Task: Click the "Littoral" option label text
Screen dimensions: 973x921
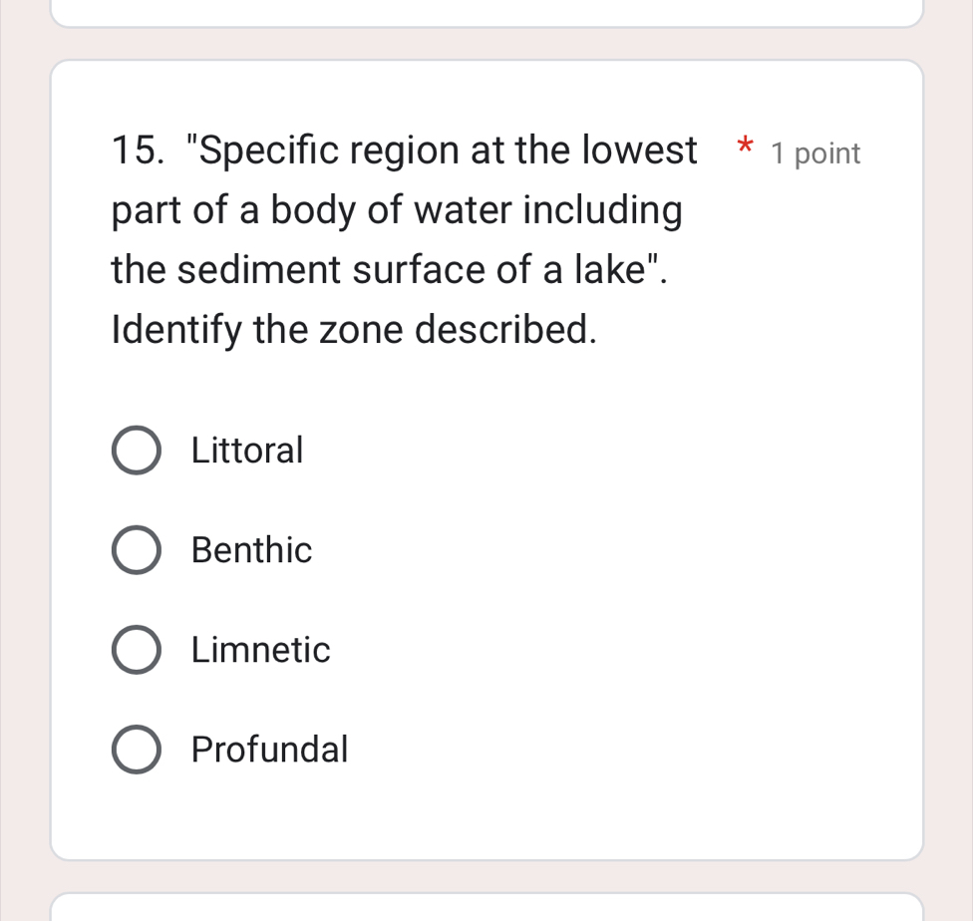Action: pos(247,451)
